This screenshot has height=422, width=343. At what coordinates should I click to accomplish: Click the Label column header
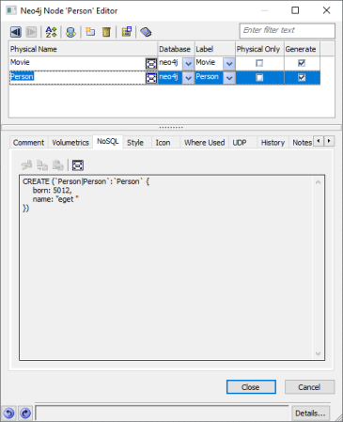click(215, 49)
